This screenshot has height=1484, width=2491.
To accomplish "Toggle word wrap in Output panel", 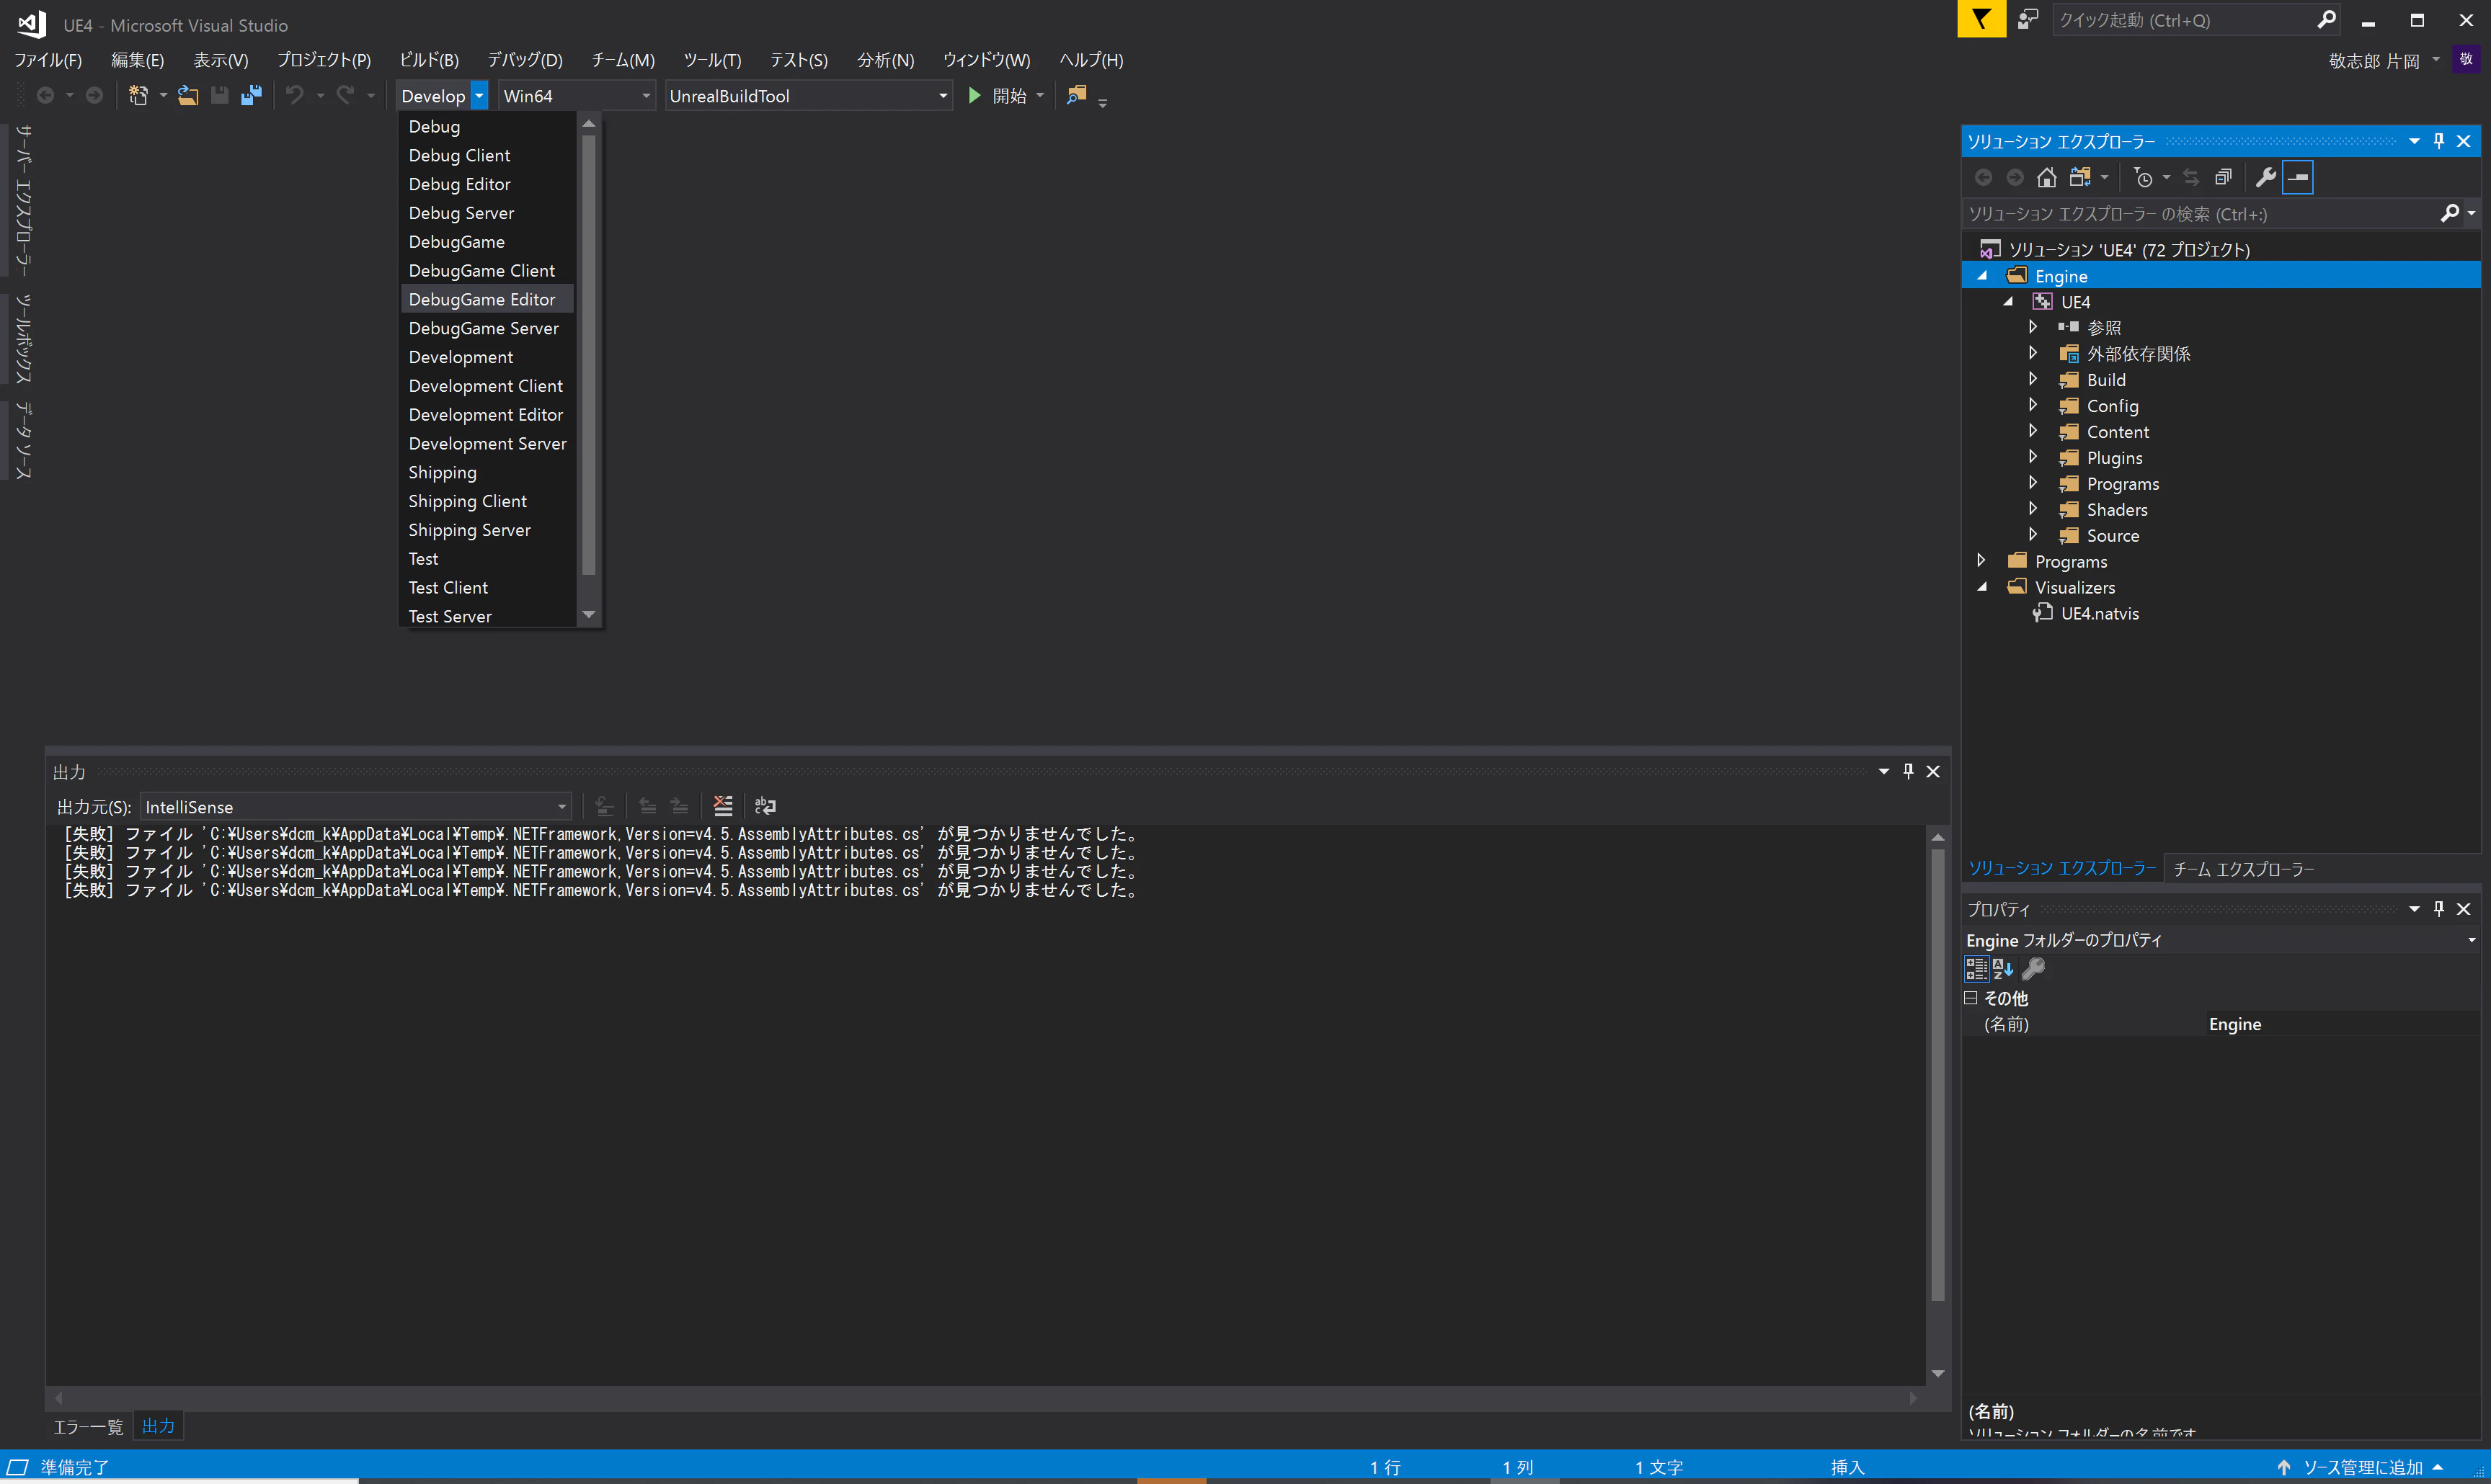I will click(765, 806).
